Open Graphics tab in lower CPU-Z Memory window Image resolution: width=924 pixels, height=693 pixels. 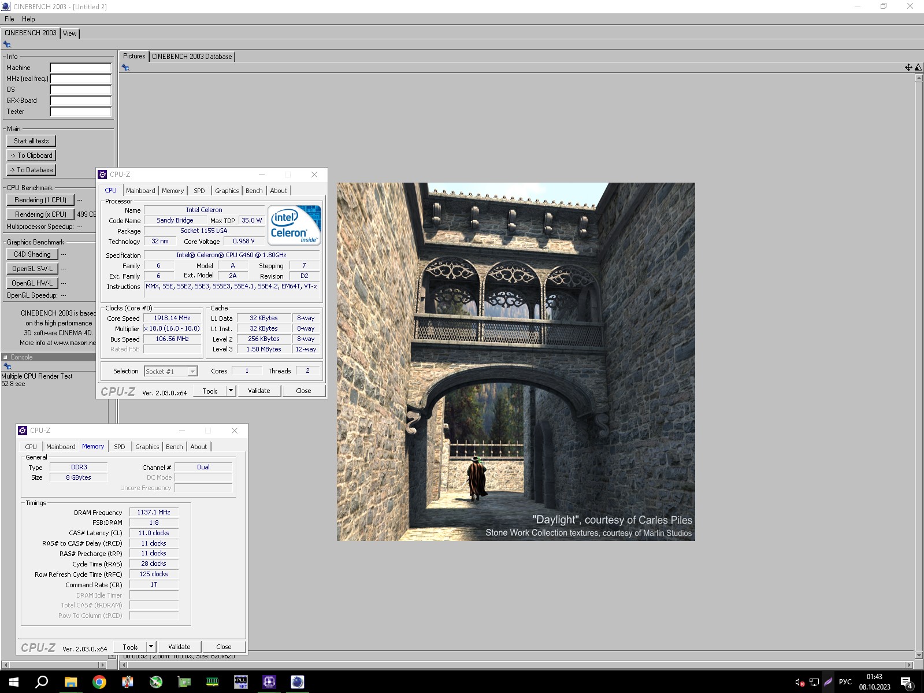pyautogui.click(x=147, y=447)
